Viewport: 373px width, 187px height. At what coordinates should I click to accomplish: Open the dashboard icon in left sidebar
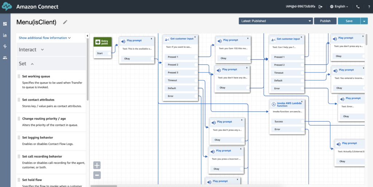click(x=5, y=24)
